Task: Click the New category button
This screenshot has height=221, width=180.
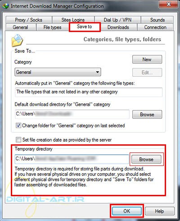Action: coord(147,60)
